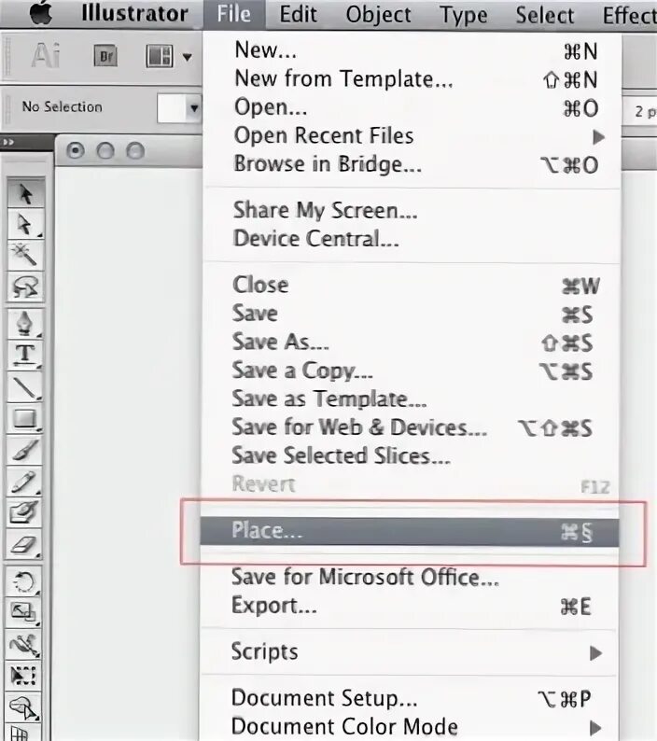This screenshot has height=741, width=657.
Task: Select the Warp tool
Action: (x=25, y=644)
